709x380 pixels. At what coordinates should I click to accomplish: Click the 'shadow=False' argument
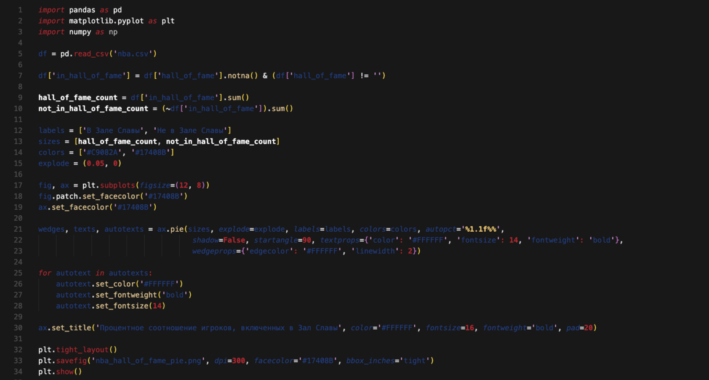[219, 240]
